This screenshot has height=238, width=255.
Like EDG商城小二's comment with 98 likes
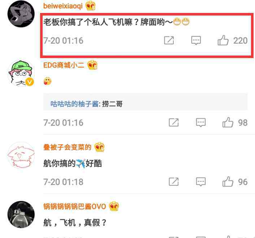click(x=228, y=122)
